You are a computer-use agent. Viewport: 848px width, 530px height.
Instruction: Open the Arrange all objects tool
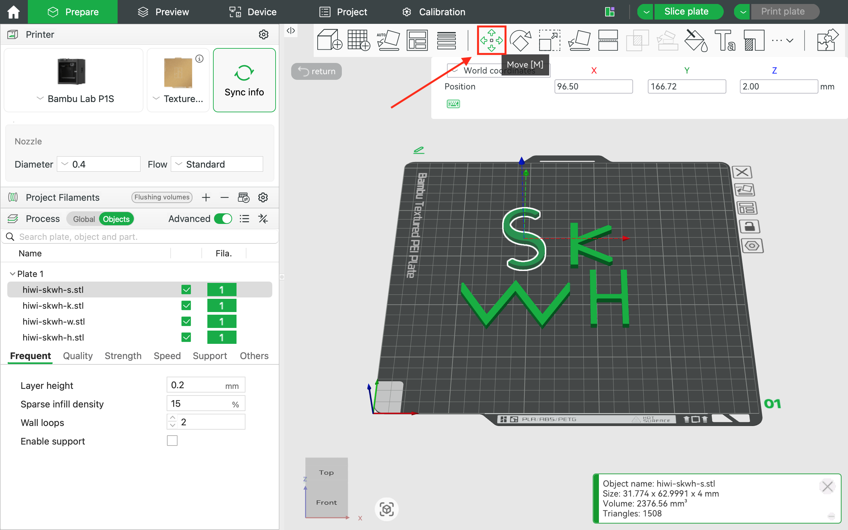[417, 40]
